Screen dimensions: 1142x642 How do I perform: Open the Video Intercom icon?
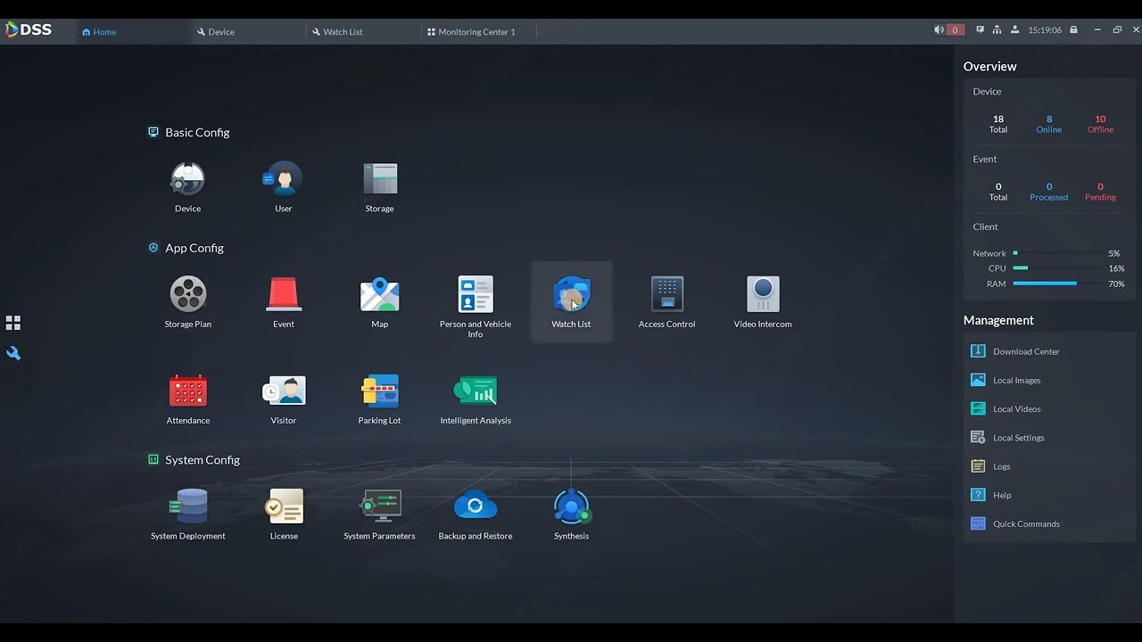[x=763, y=294]
